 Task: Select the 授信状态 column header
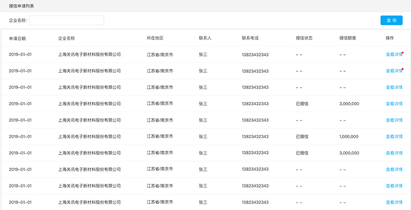click(x=304, y=38)
